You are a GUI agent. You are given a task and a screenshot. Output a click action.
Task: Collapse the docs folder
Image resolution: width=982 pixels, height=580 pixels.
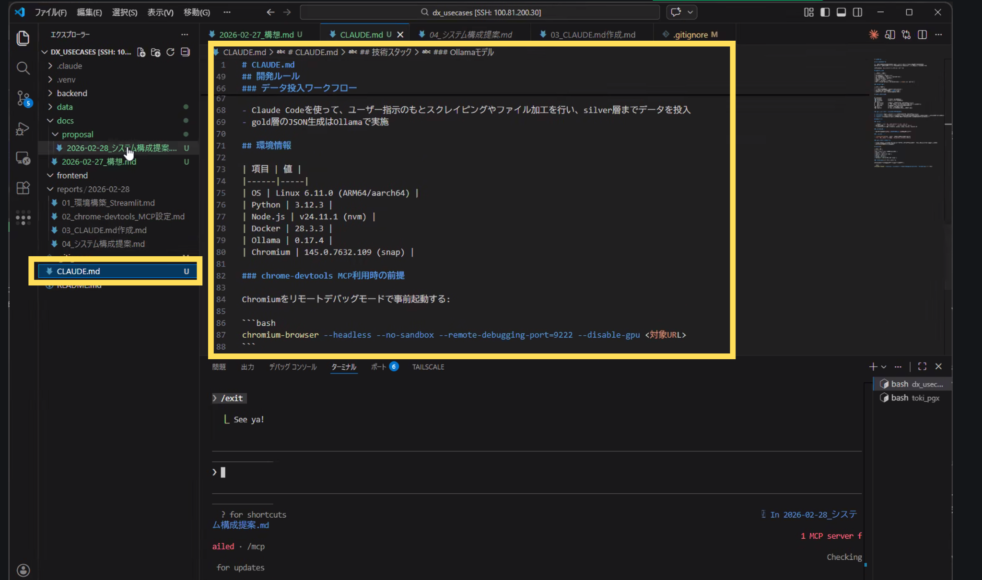(65, 120)
